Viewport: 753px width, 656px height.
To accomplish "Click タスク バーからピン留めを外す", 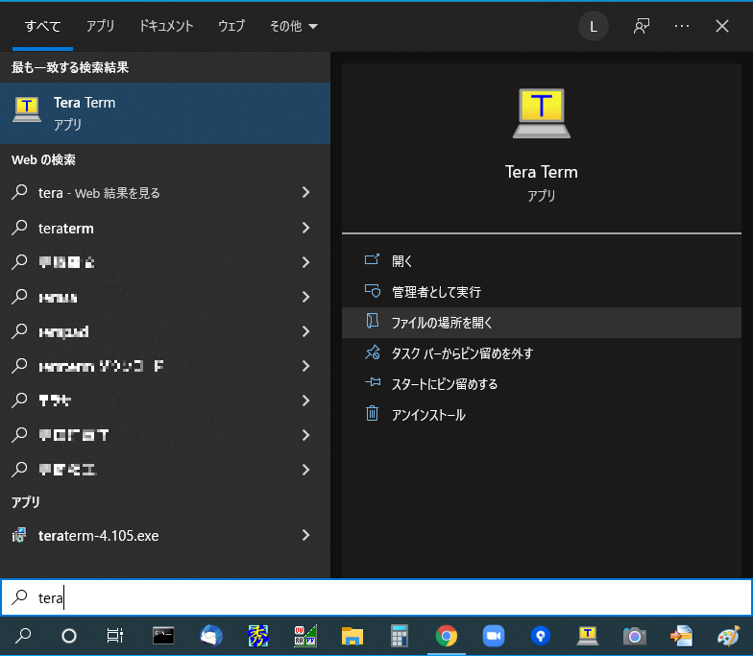I will (x=542, y=353).
